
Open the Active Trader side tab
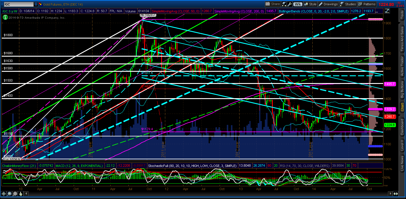pyautogui.click(x=402, y=67)
